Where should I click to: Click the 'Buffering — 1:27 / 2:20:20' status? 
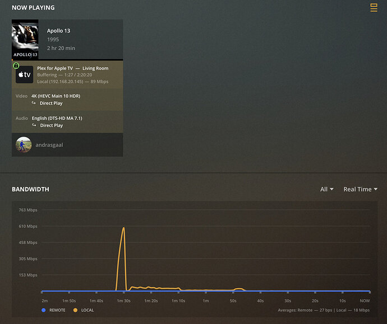(x=64, y=75)
